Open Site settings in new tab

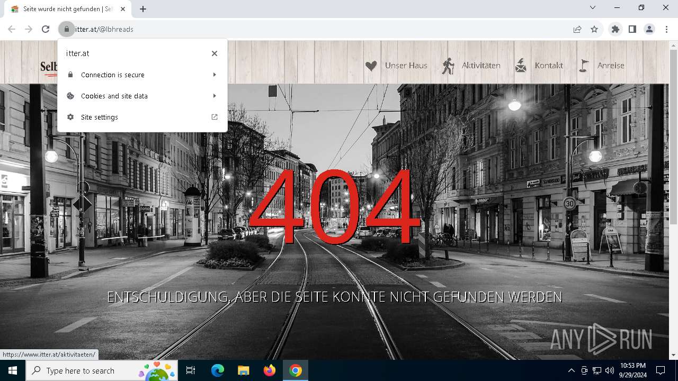click(x=142, y=117)
